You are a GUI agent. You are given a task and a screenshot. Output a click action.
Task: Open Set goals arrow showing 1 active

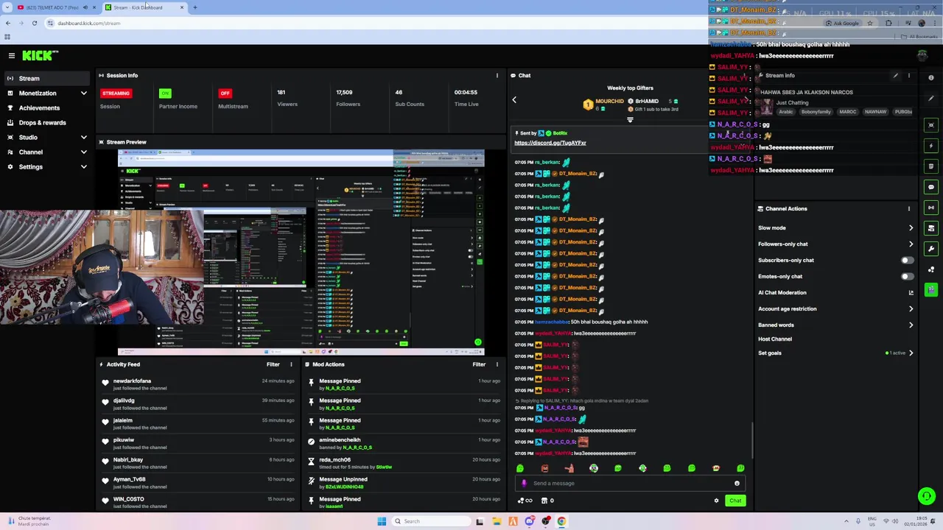click(911, 353)
